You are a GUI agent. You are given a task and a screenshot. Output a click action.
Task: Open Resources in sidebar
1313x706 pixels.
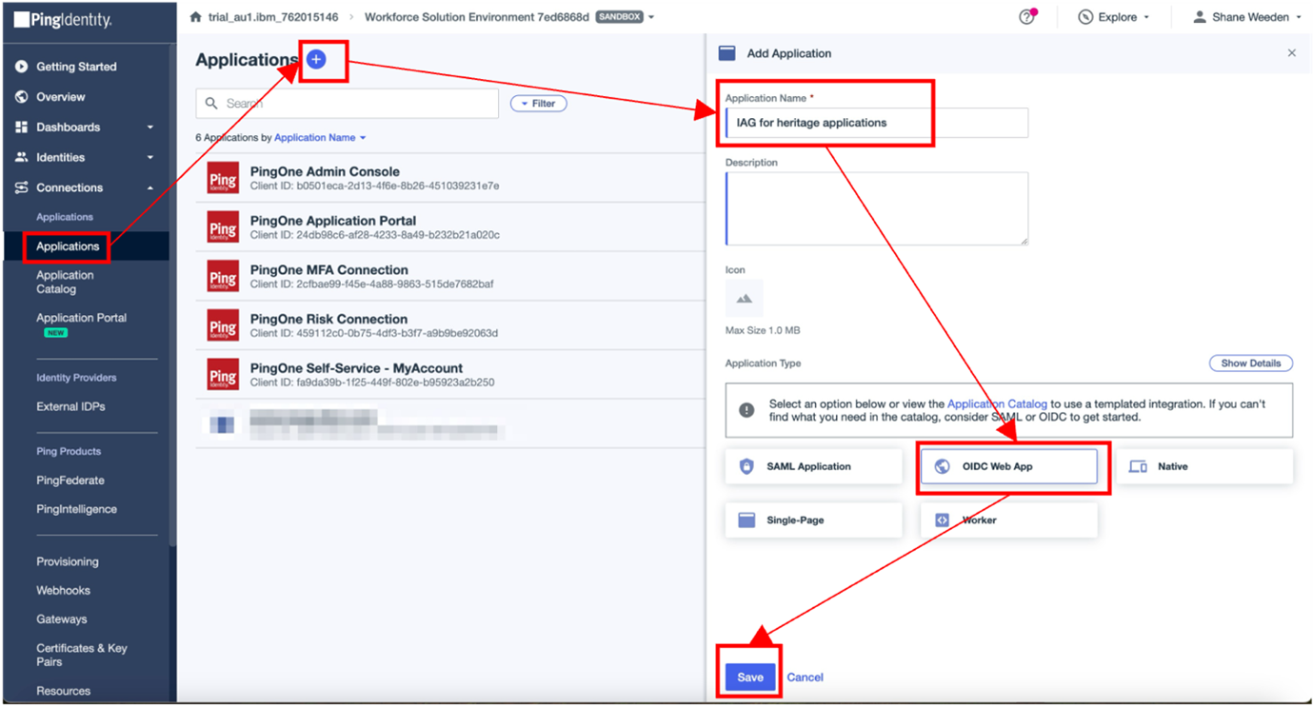point(63,691)
